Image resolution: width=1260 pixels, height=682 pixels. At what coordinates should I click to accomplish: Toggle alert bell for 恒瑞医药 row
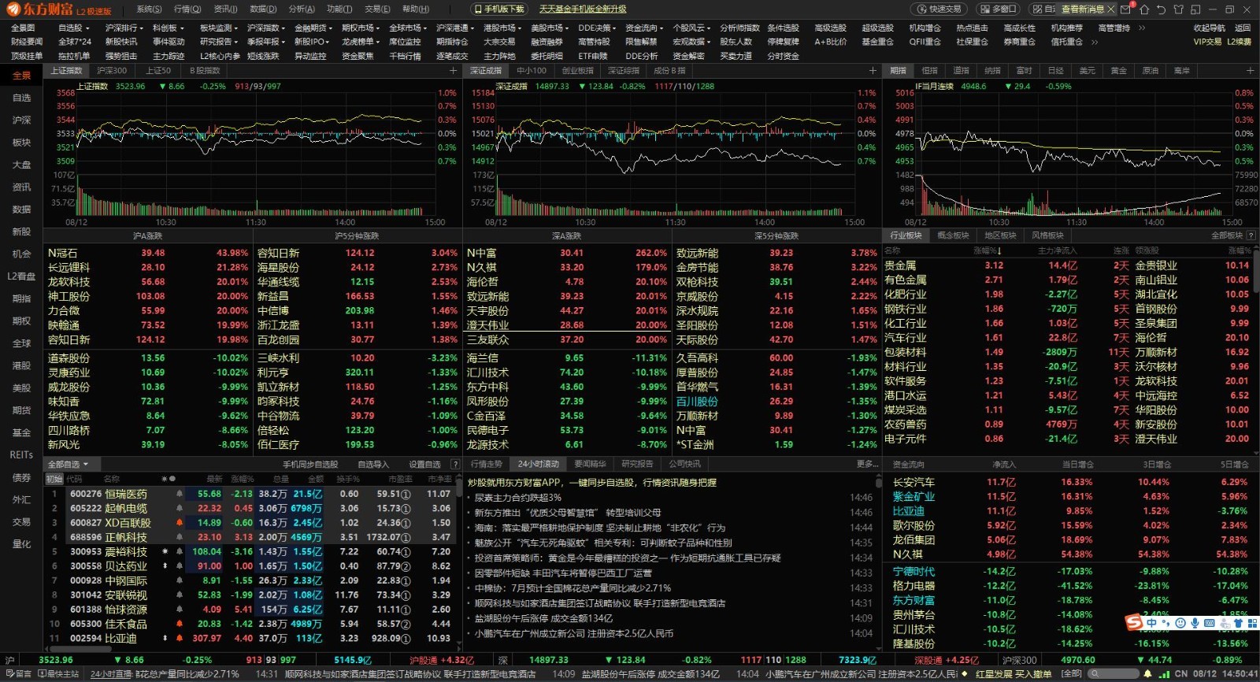coord(180,495)
